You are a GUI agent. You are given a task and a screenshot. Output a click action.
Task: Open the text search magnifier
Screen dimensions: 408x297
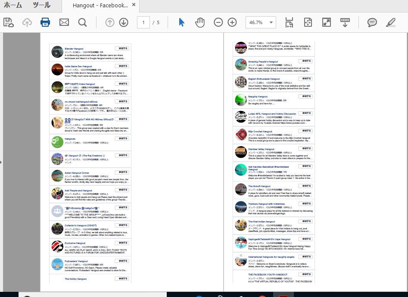(x=82, y=22)
